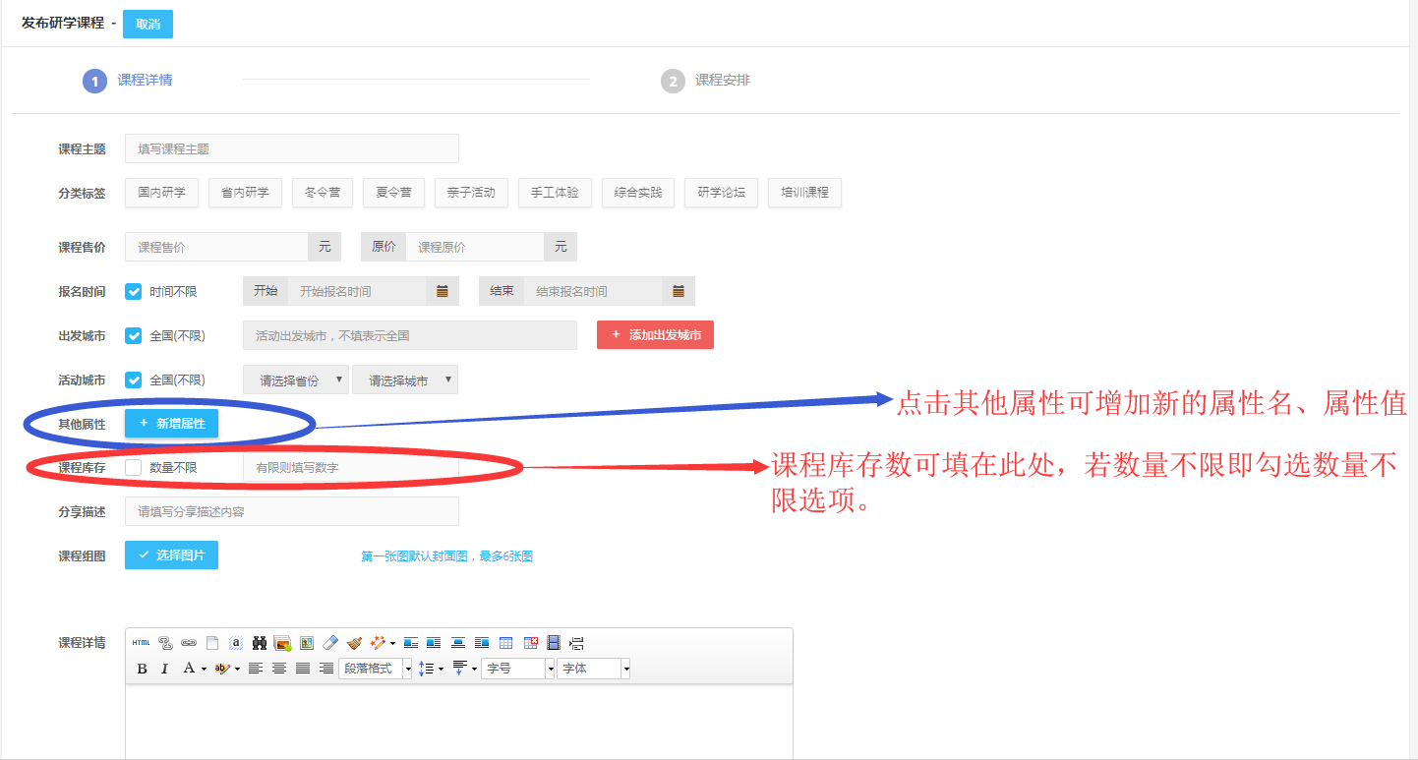
Task: Open the 请选择省份 dropdown
Action: pos(296,380)
